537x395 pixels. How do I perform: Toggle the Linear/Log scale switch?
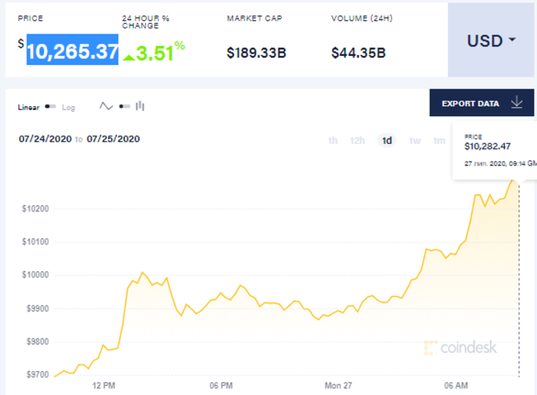51,107
